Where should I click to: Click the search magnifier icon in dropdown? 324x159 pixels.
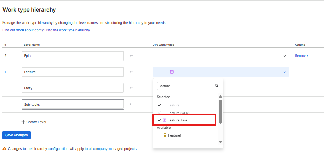pyautogui.click(x=216, y=86)
